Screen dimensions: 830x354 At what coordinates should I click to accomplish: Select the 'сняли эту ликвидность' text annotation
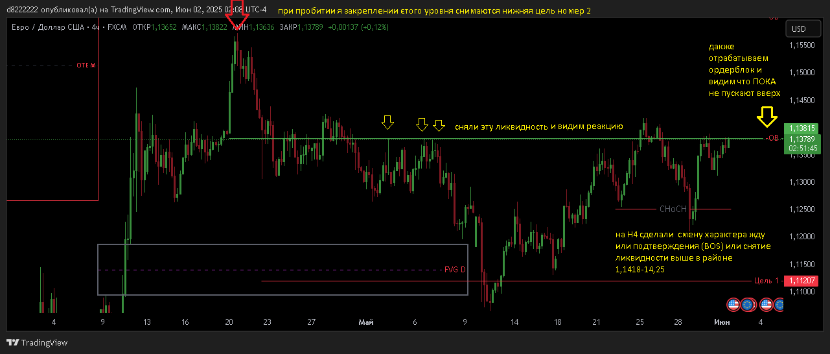(538, 126)
